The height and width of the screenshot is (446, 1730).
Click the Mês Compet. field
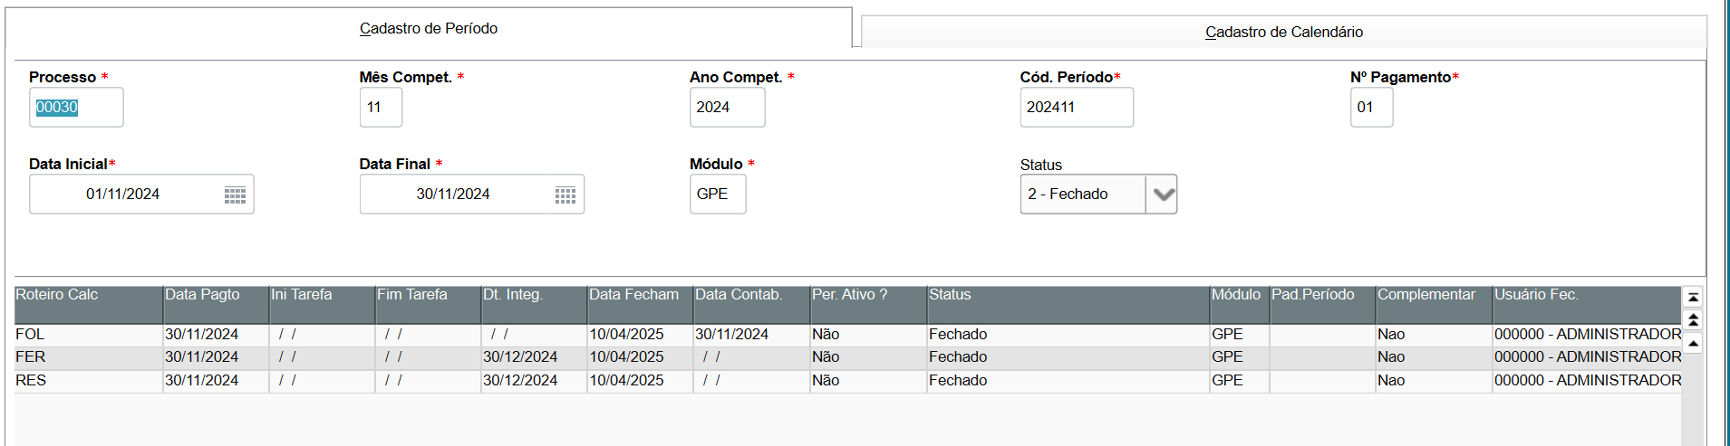pos(381,108)
